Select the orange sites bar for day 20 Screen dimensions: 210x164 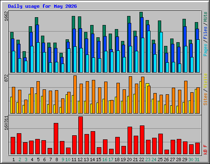(x=130, y=95)
